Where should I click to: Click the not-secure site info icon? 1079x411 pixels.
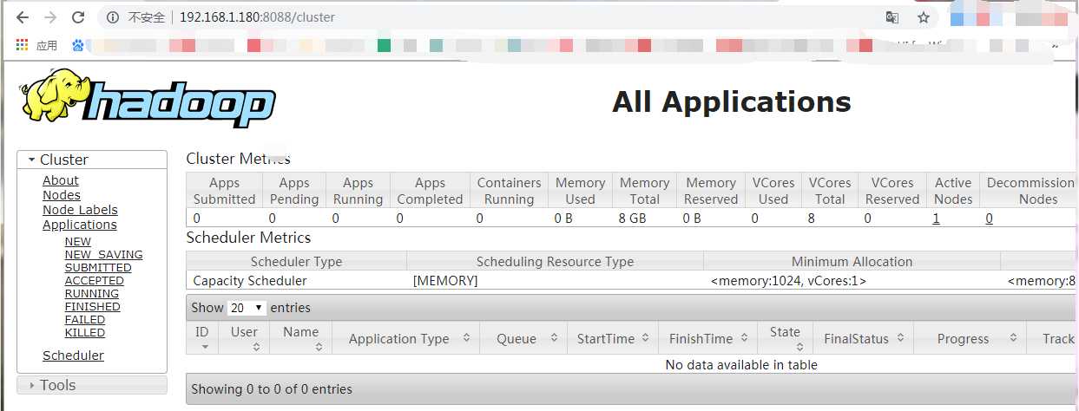[x=112, y=17]
